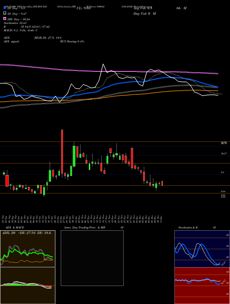Click the 'Stochastics & R' panel title
Image resolution: width=230 pixels, height=304 pixels.
(188, 228)
